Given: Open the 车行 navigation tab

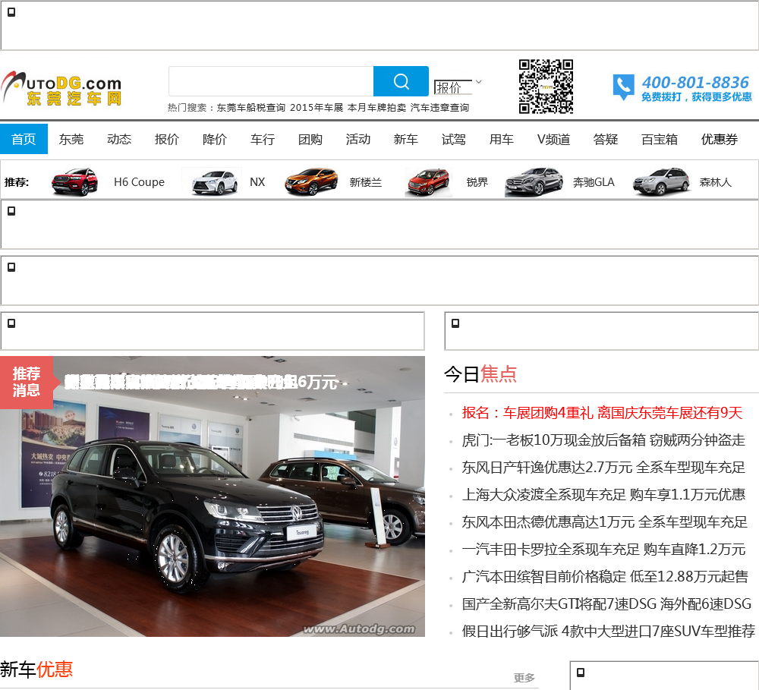Looking at the screenshot, I should click(263, 139).
